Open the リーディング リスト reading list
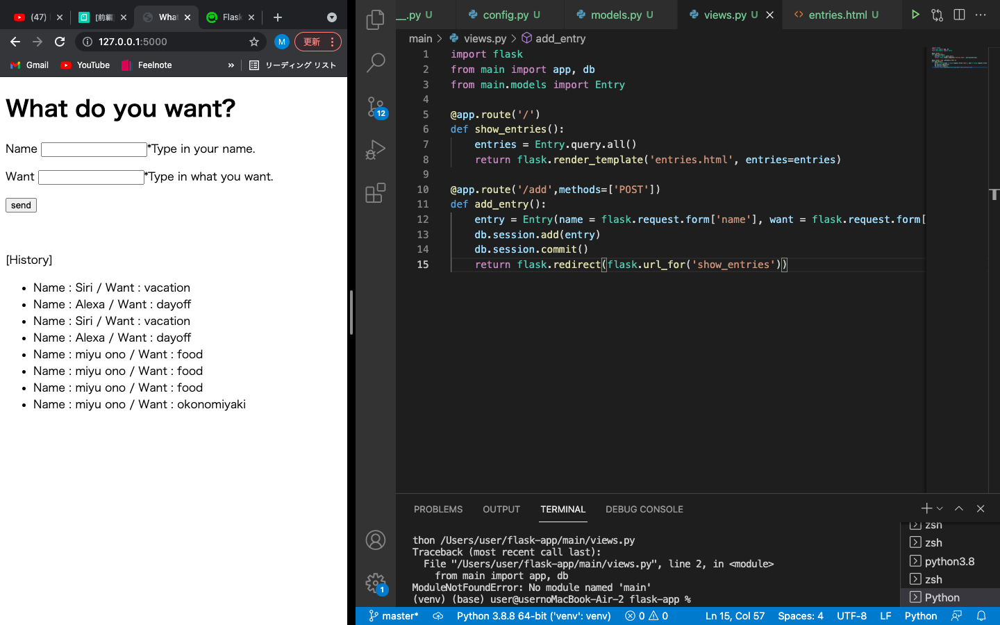This screenshot has height=625, width=1000. pos(292,65)
